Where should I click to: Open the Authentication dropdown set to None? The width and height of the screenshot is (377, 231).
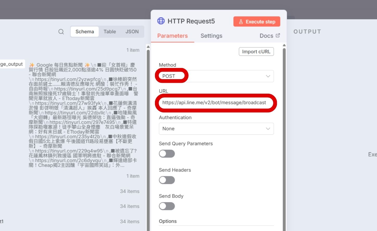click(x=216, y=128)
